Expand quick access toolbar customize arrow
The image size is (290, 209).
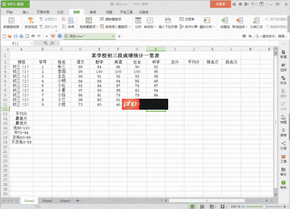pos(46,36)
